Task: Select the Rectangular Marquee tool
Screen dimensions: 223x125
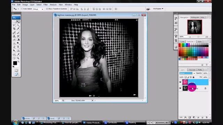Action: click(14, 22)
